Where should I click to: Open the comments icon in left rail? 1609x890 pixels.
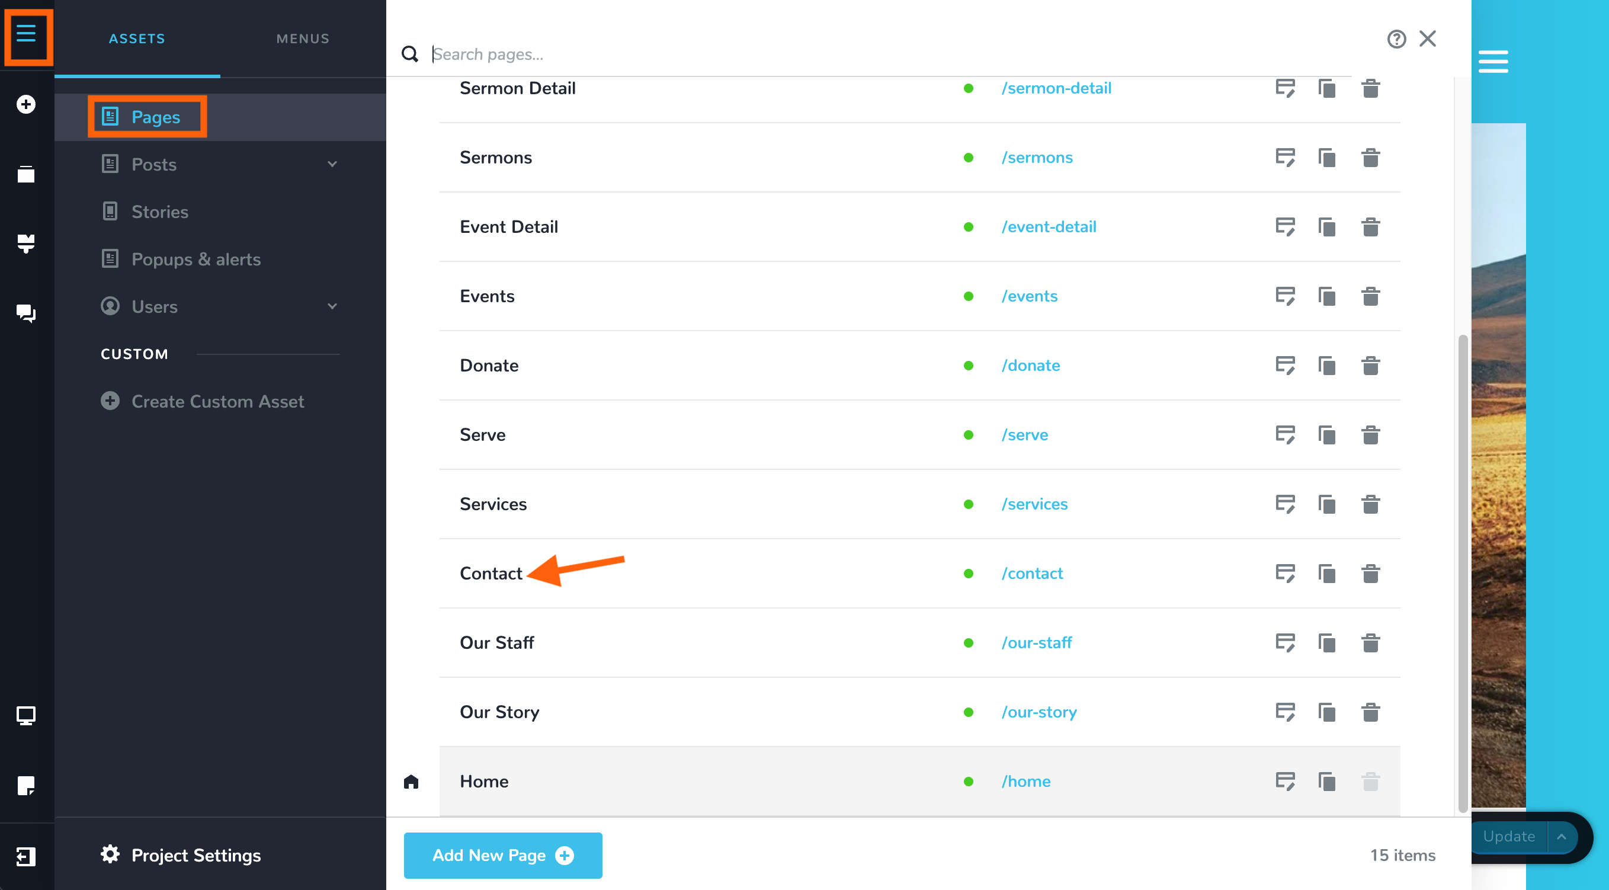tap(25, 312)
